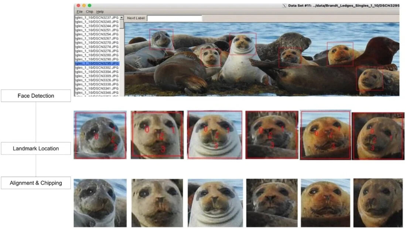This screenshot has width=406, height=229.
Task: Select DSCN3338.JPG in the file list
Action: pos(97,84)
